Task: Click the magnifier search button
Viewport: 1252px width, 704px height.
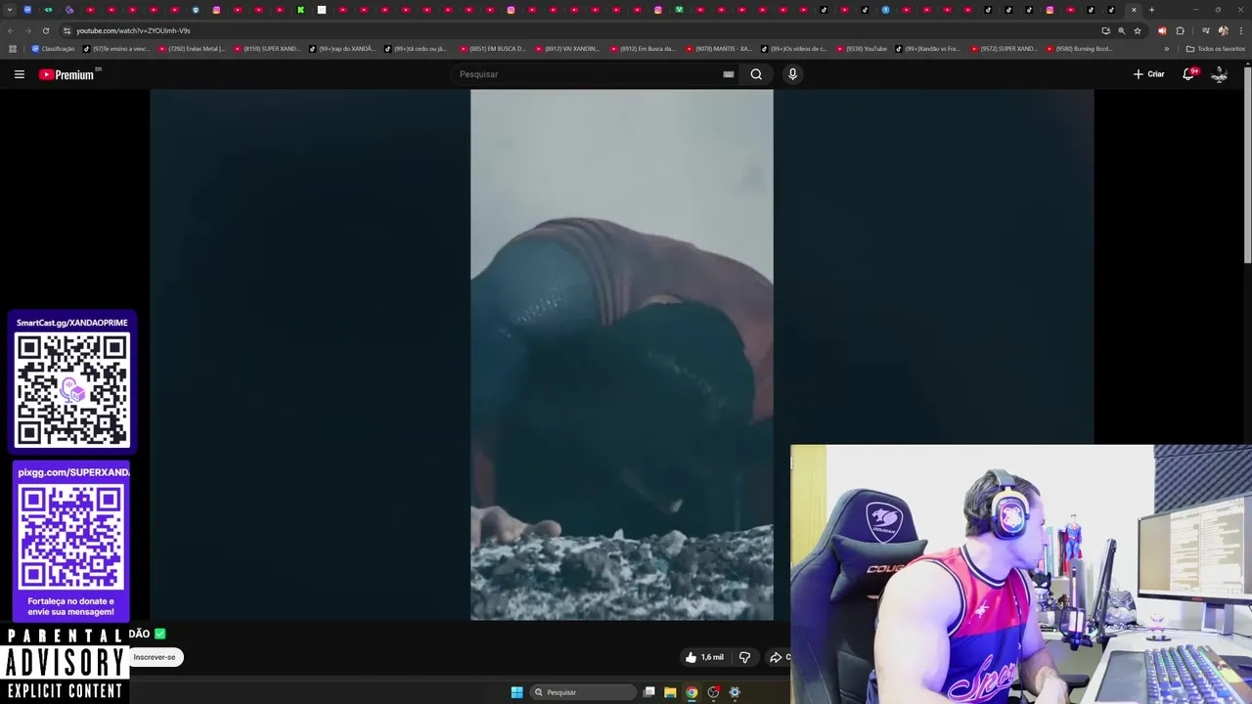Action: (756, 74)
